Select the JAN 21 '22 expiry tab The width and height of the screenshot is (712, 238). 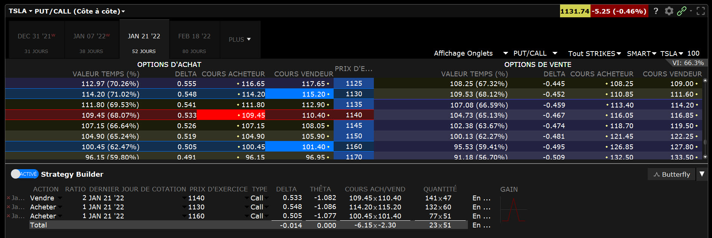[x=144, y=40]
